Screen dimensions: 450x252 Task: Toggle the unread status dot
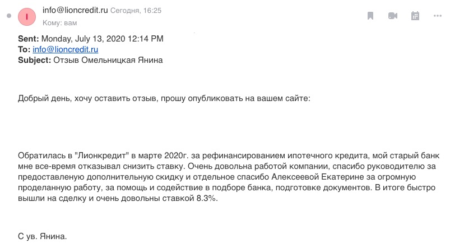tap(9, 16)
